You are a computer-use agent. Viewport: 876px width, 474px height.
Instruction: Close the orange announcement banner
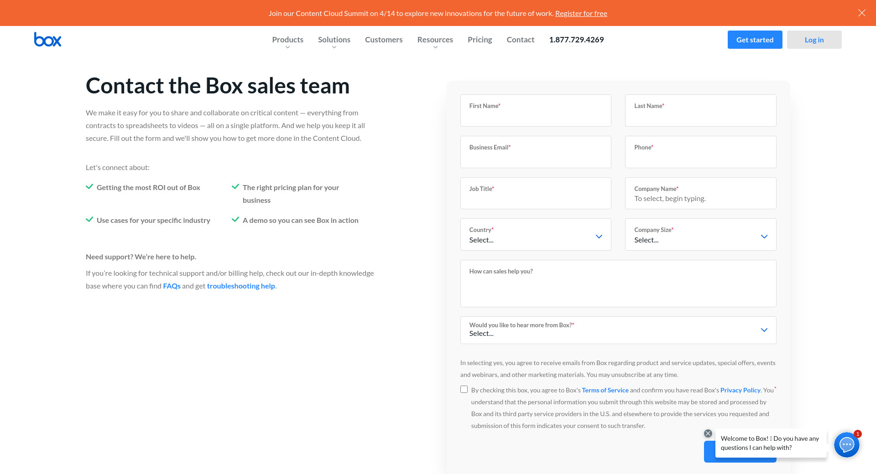[861, 13]
